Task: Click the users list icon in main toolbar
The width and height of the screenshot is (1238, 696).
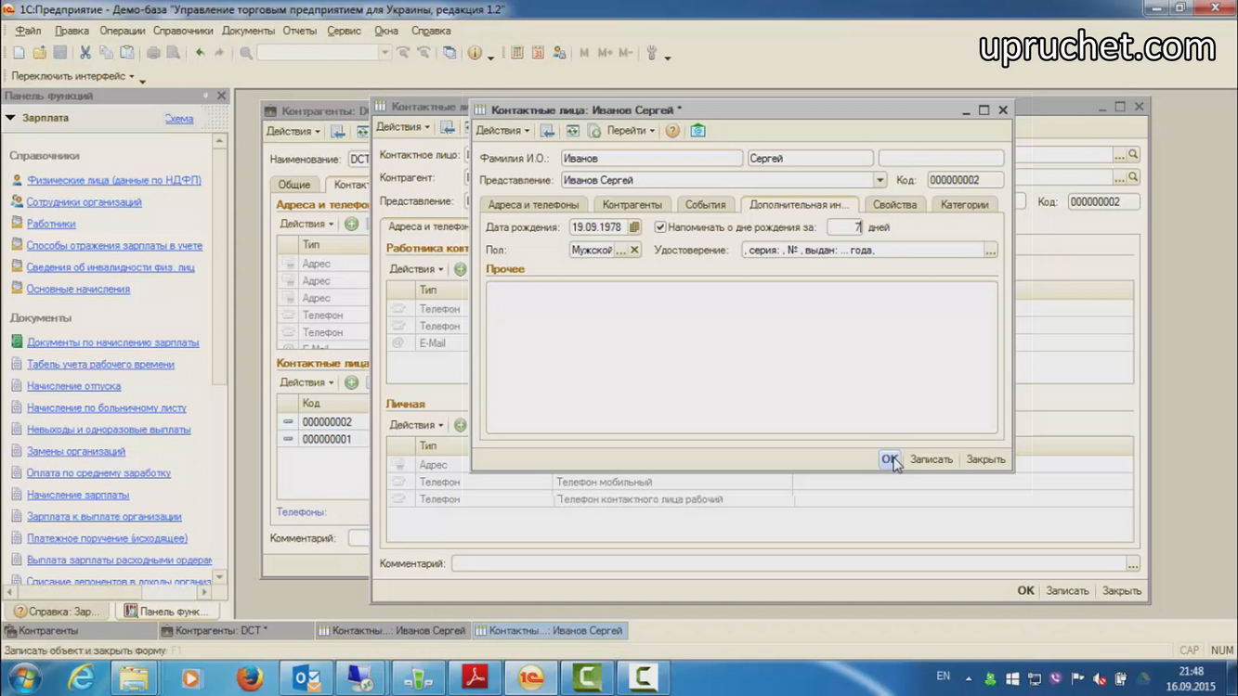Action: pyautogui.click(x=559, y=53)
